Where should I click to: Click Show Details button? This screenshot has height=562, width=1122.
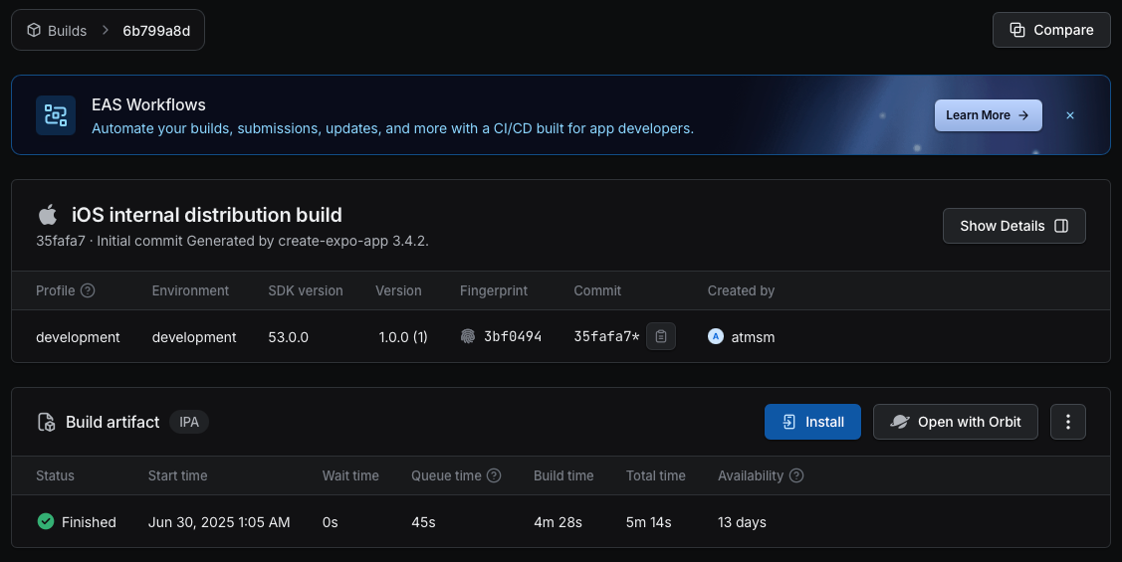pyautogui.click(x=1013, y=226)
